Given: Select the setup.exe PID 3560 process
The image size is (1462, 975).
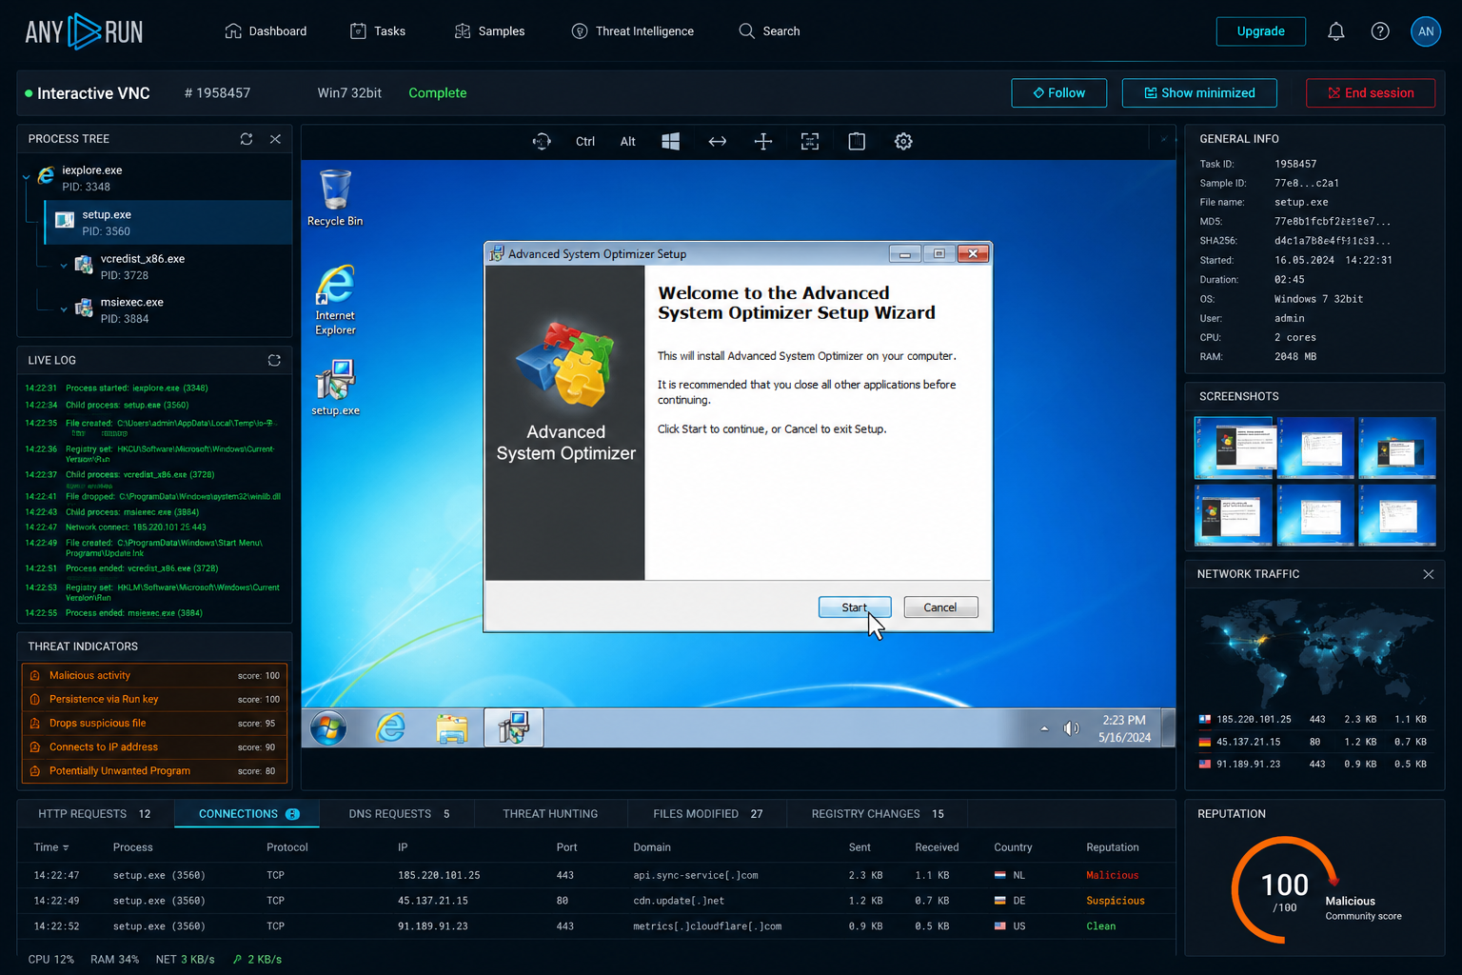Looking at the screenshot, I should (168, 223).
